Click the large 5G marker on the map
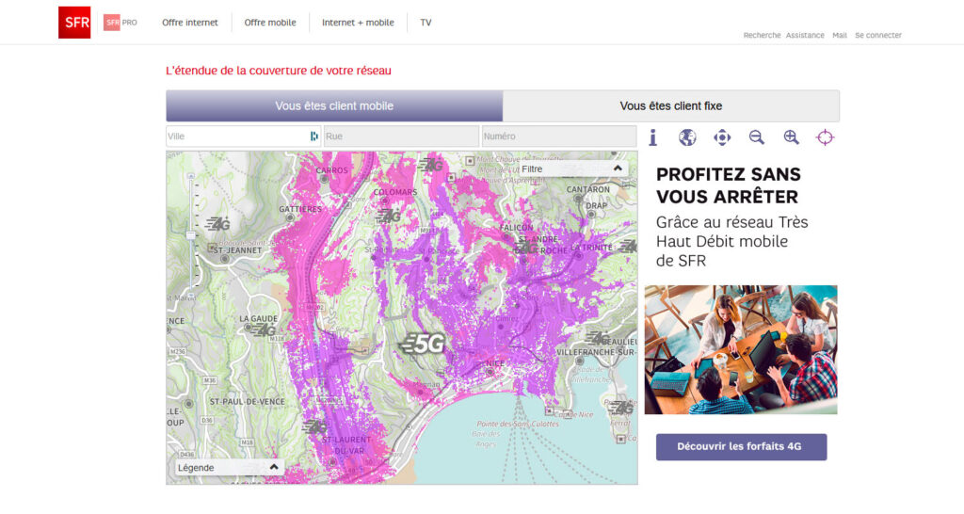The height and width of the screenshot is (514, 964). [x=422, y=344]
